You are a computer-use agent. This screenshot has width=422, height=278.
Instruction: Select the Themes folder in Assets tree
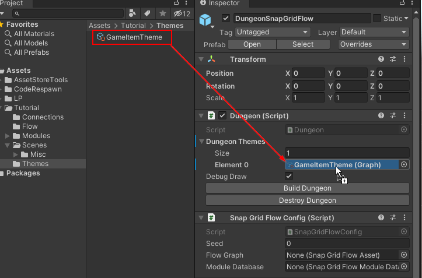35,164
